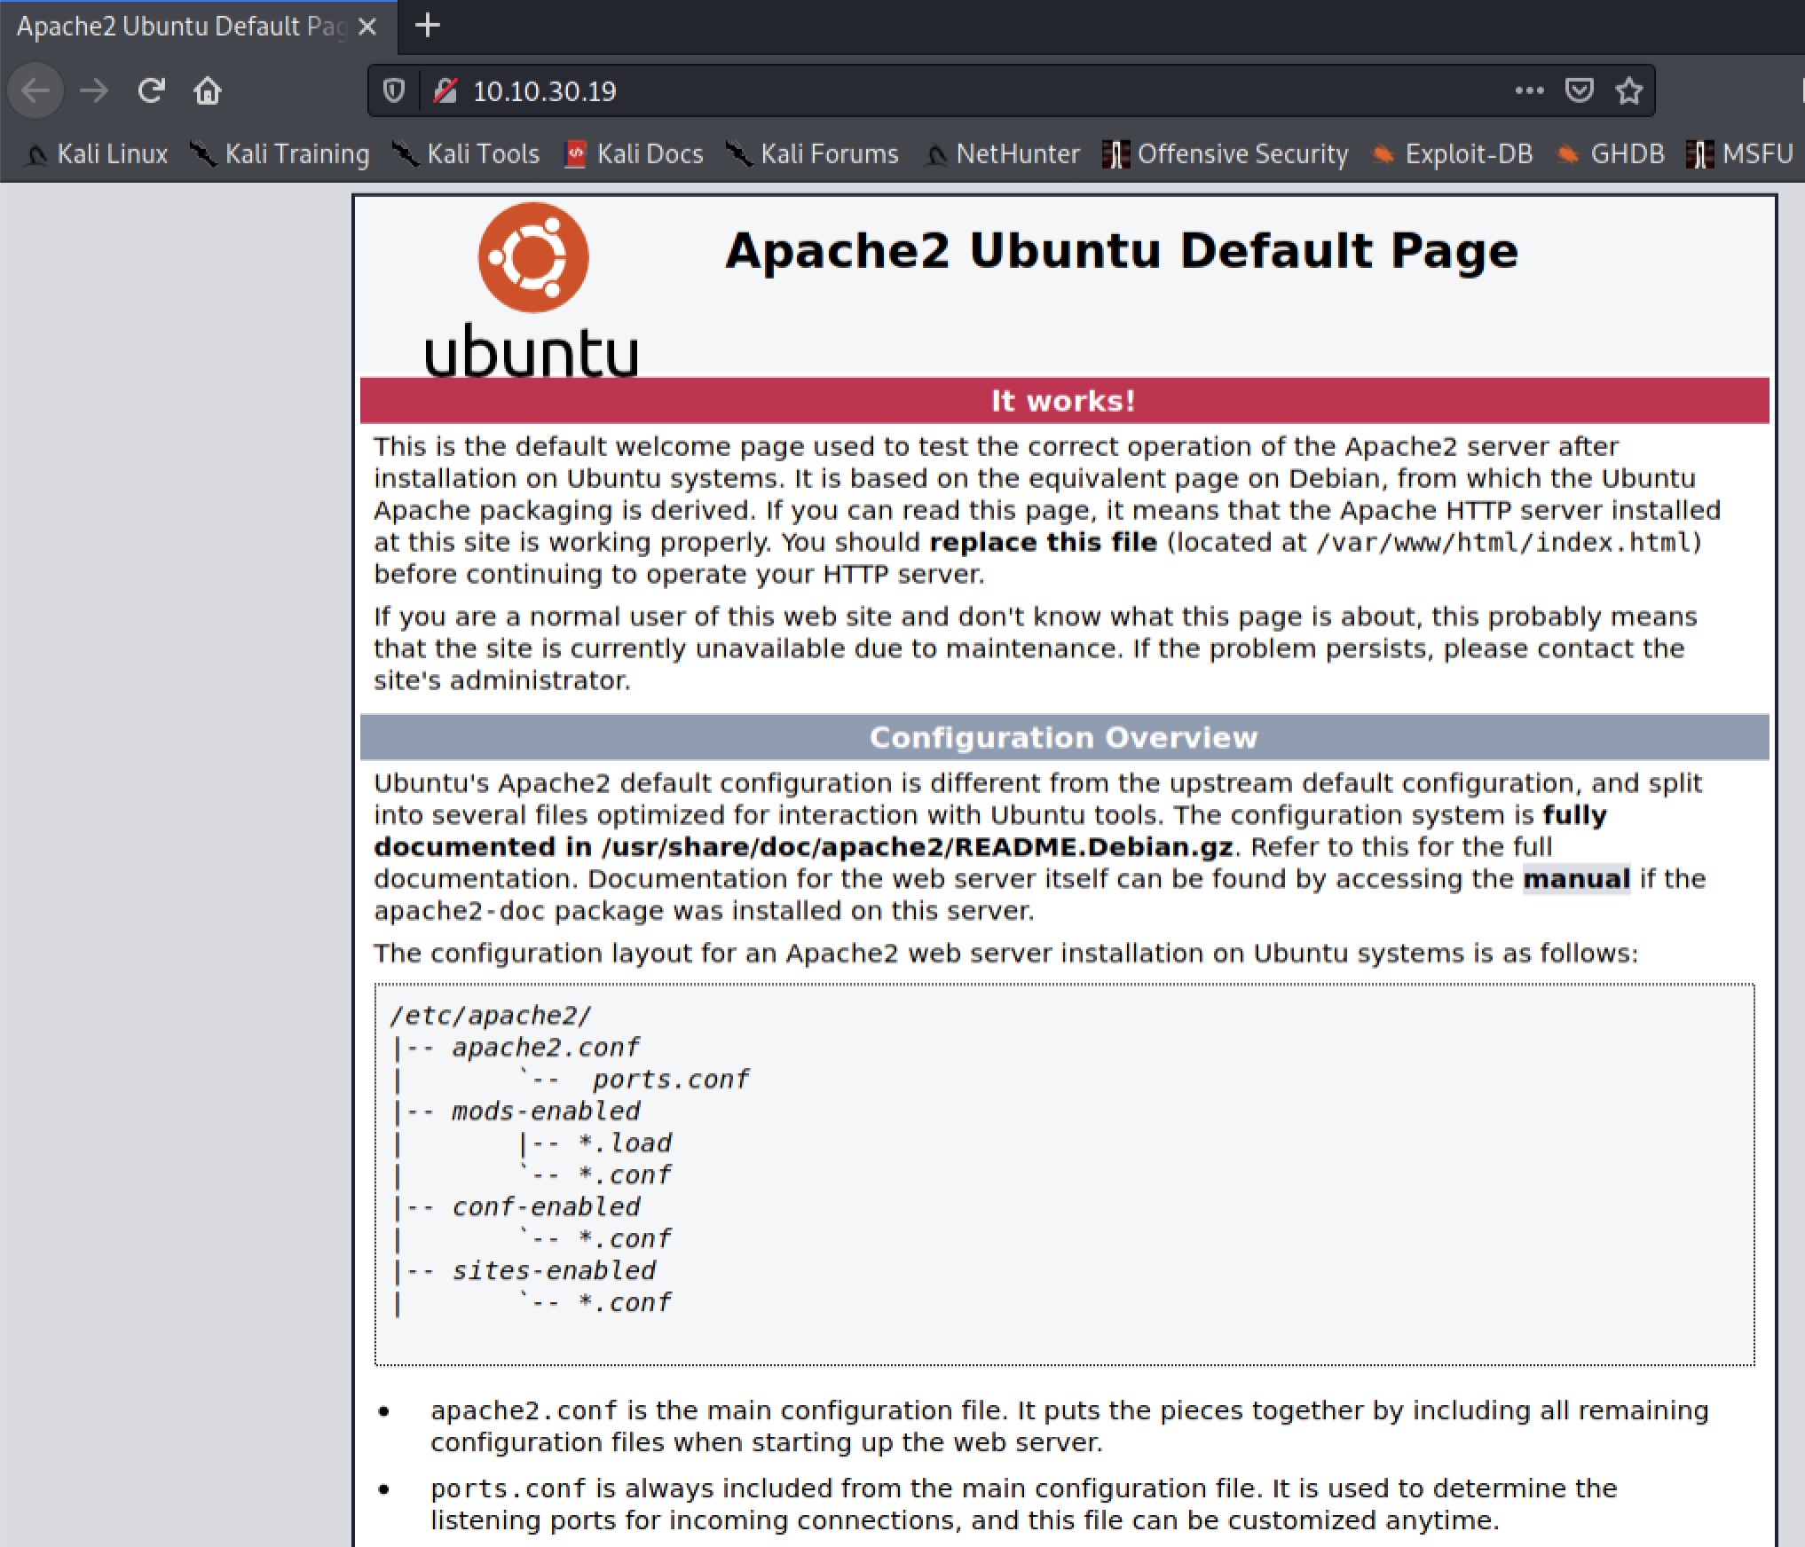Select the Apache2 Ubuntu Default Page tab

pos(197,27)
